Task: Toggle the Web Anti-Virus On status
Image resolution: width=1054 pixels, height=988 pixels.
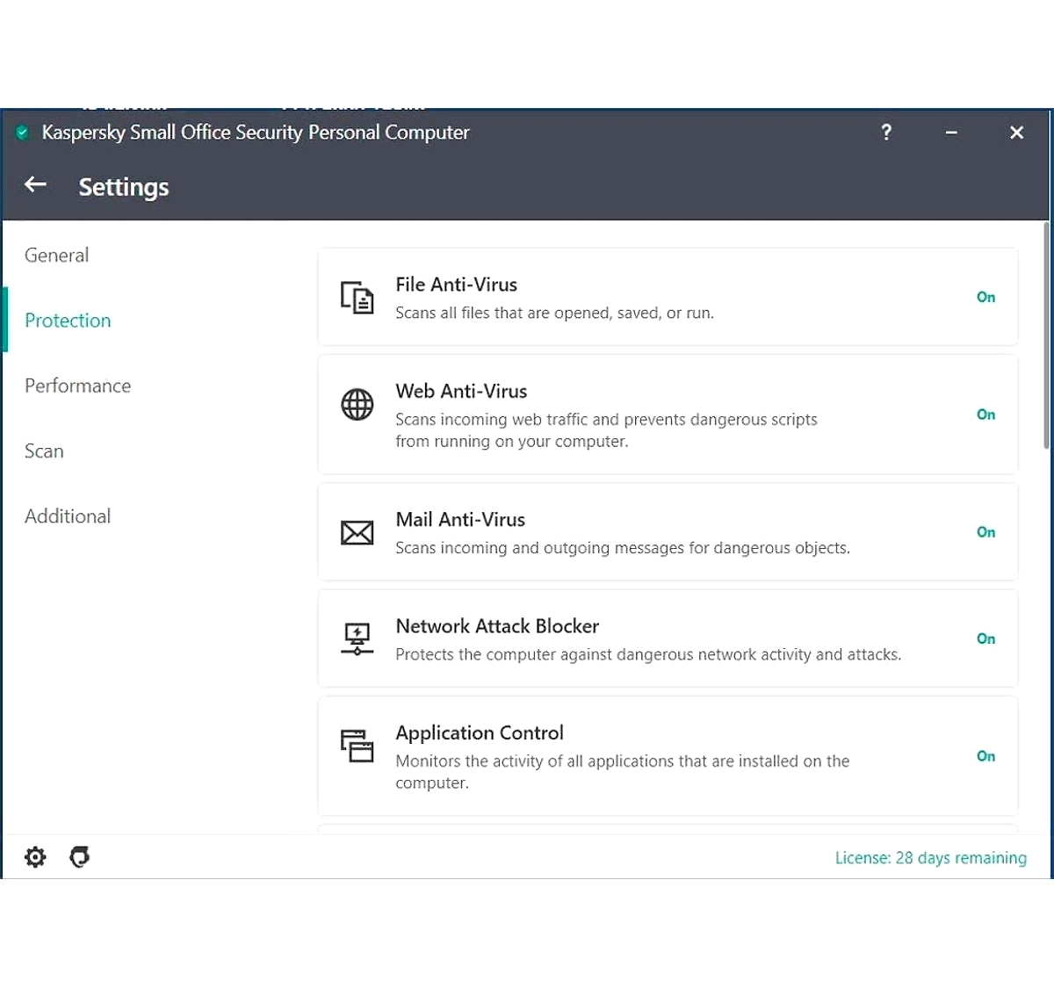Action: 985,415
